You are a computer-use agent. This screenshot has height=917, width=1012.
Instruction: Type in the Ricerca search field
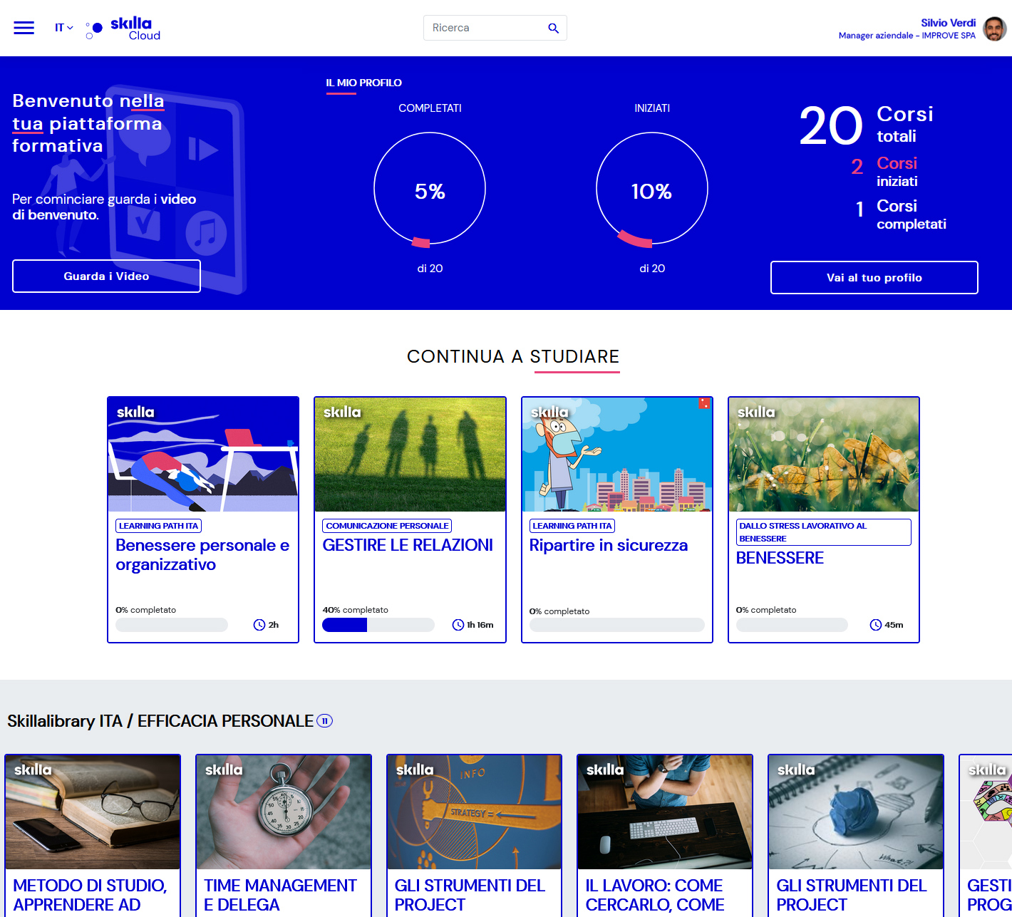click(x=485, y=28)
